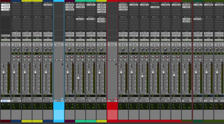Open the group assignment dropdown on Master 1

click(5, 44)
